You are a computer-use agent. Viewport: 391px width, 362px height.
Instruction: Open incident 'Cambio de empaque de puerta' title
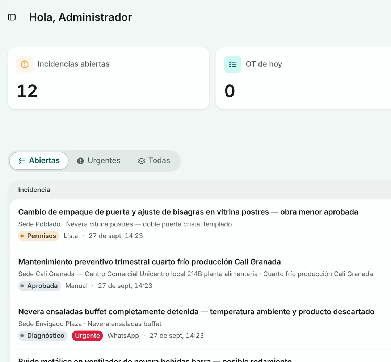pos(188,212)
